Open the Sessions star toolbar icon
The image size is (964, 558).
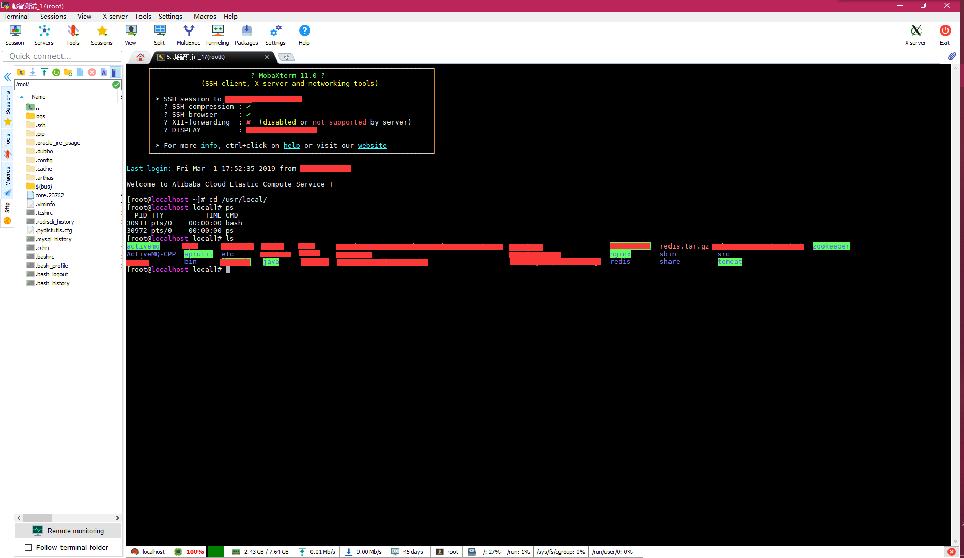[102, 36]
